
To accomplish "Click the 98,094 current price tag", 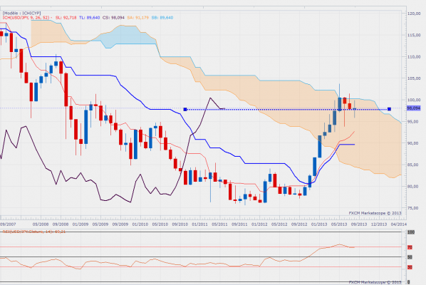I will [413, 108].
